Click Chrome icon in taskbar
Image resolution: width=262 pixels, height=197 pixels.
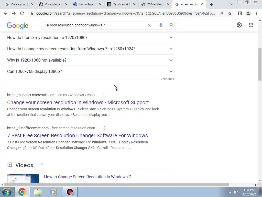22,192
